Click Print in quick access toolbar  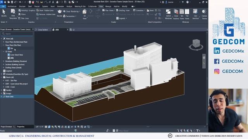30,2
